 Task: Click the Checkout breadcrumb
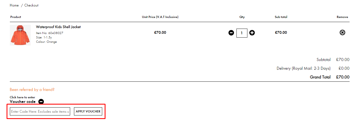[x=32, y=5]
